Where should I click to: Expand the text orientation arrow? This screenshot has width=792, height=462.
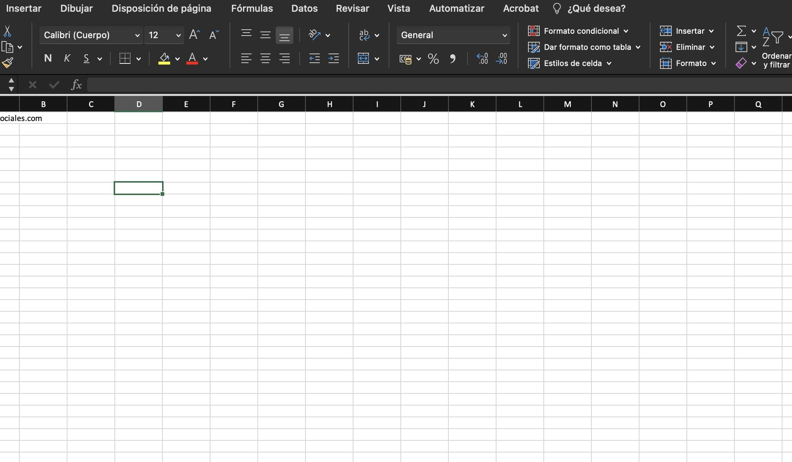click(x=328, y=35)
